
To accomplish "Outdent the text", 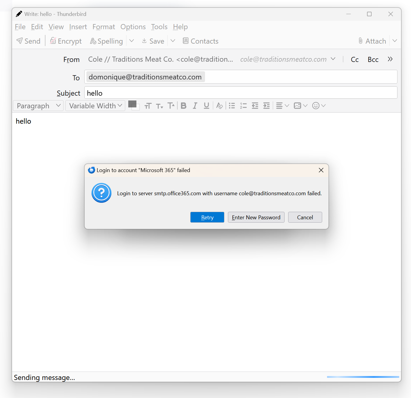I will 255,106.
